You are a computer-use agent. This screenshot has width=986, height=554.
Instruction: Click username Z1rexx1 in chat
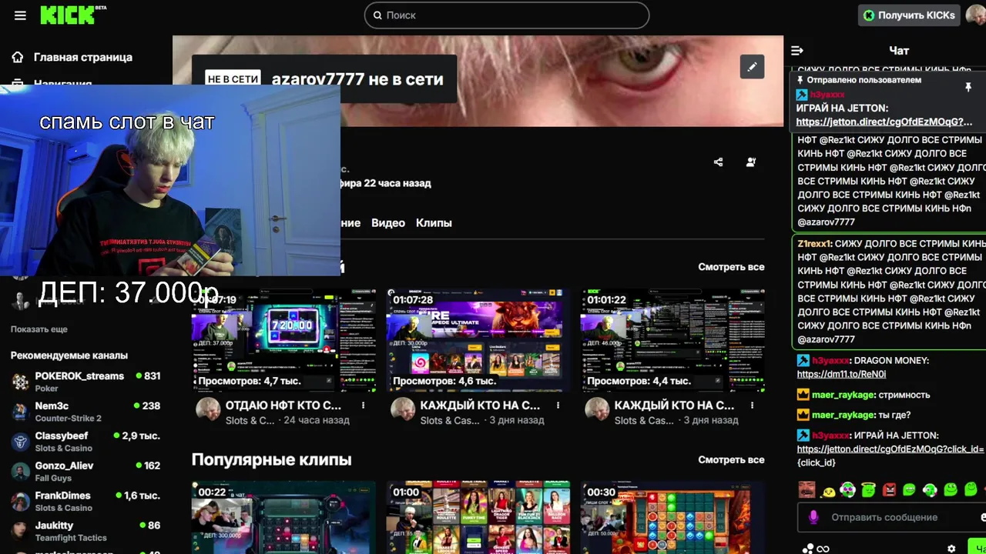point(814,243)
